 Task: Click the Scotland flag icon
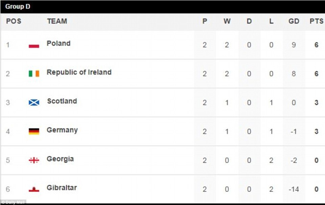click(x=34, y=102)
